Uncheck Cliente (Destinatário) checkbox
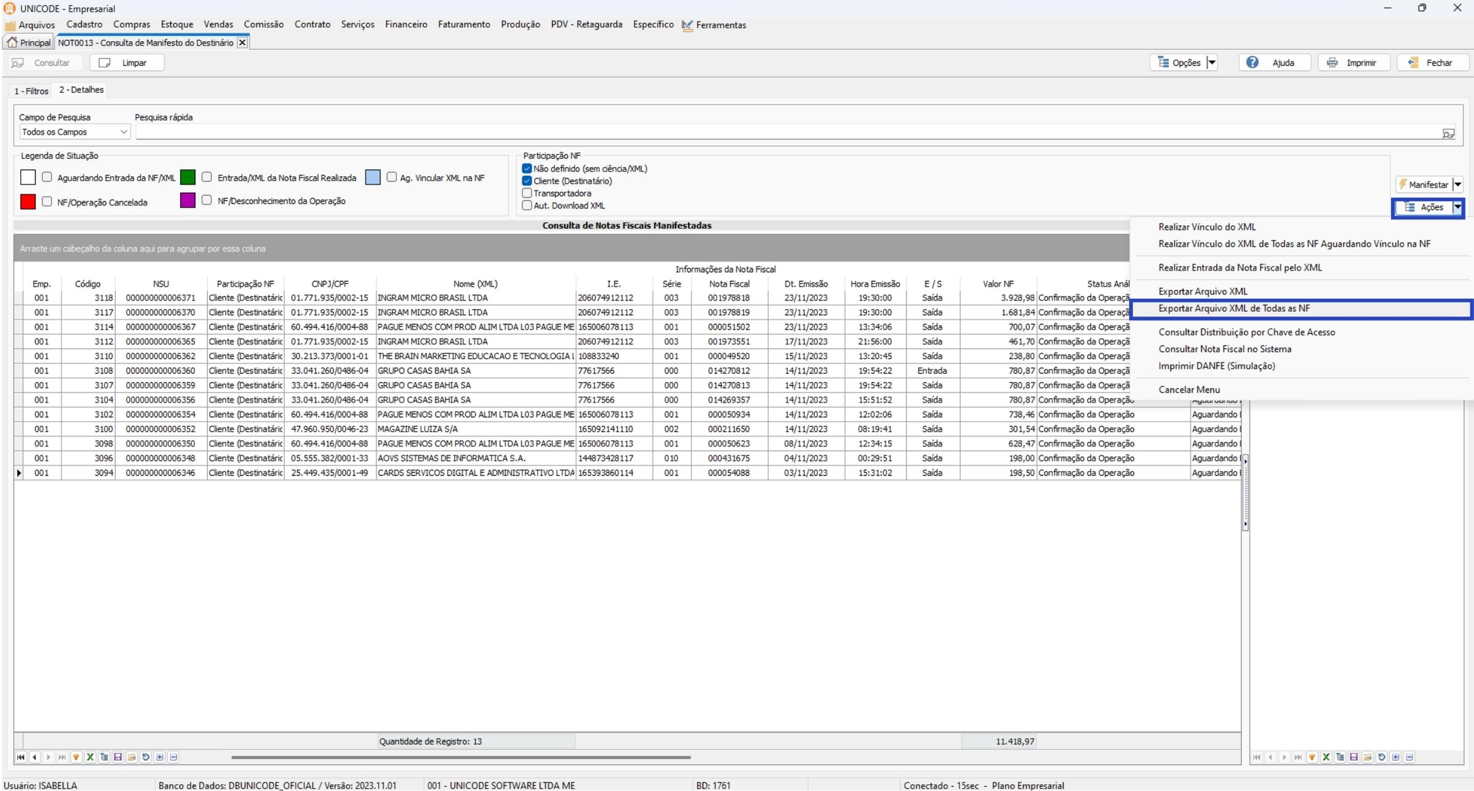Screen dimensions: 1474x791 pos(527,181)
